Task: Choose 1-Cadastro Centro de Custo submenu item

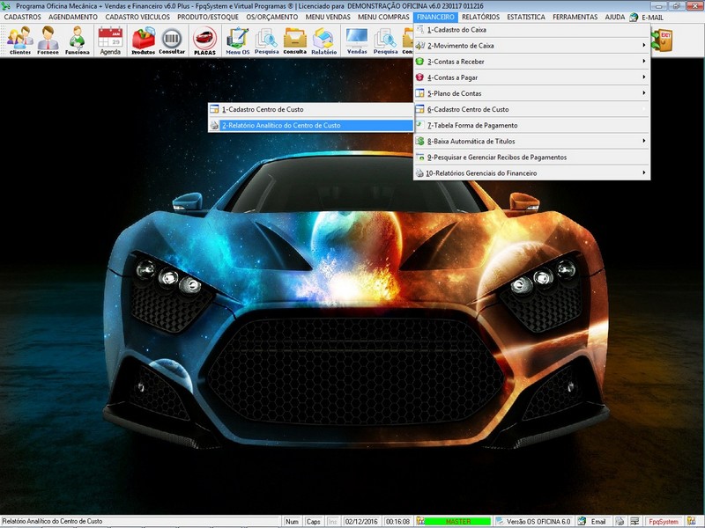Action: pyautogui.click(x=311, y=109)
